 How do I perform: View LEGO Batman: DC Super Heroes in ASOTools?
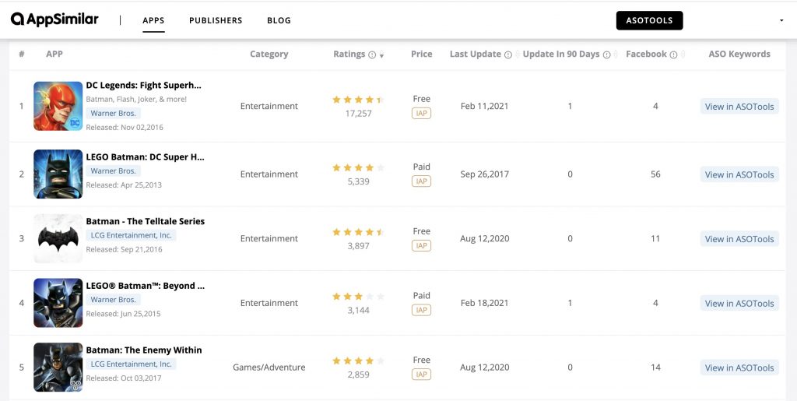click(739, 174)
